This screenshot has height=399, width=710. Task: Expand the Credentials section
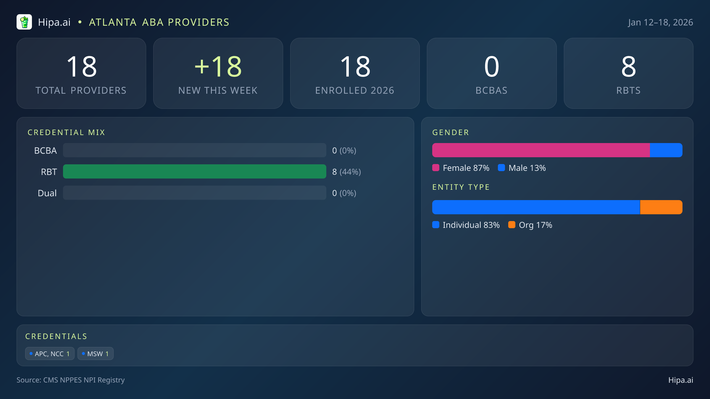pos(56,336)
